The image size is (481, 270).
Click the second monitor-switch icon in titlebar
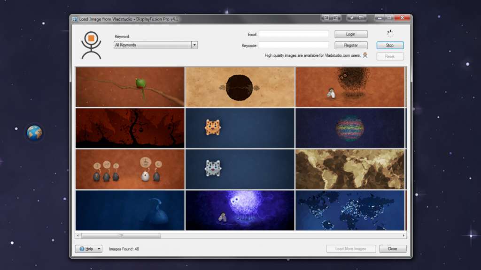[x=334, y=17]
